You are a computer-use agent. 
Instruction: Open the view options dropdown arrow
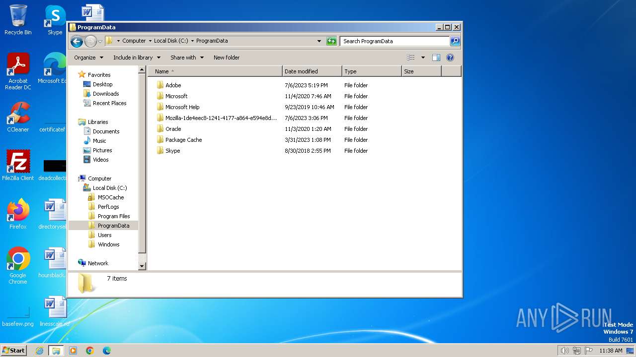(x=423, y=58)
